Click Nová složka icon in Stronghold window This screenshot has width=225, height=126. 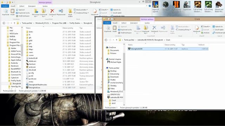[70, 13]
